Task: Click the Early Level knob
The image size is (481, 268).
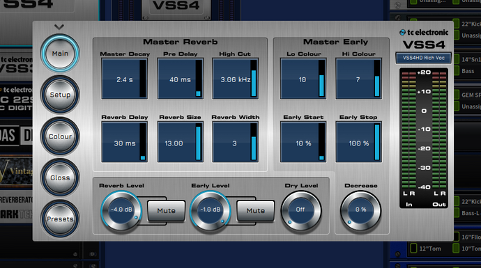Action: [210, 210]
